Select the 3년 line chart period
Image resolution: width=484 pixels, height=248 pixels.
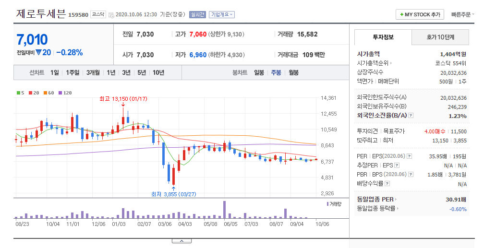point(126,72)
